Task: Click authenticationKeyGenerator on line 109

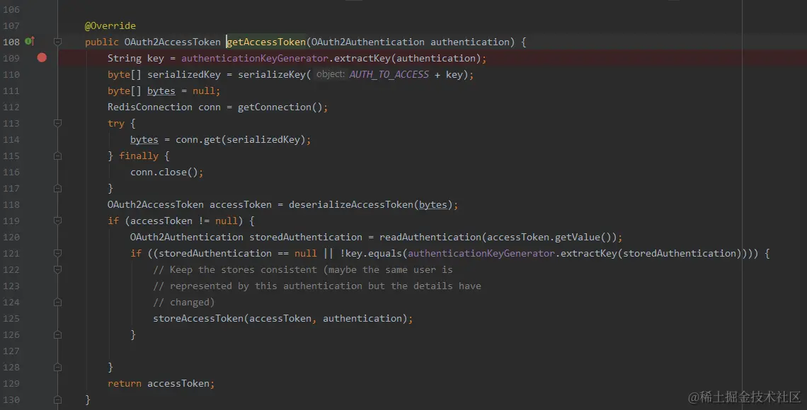Action: pyautogui.click(x=255, y=58)
